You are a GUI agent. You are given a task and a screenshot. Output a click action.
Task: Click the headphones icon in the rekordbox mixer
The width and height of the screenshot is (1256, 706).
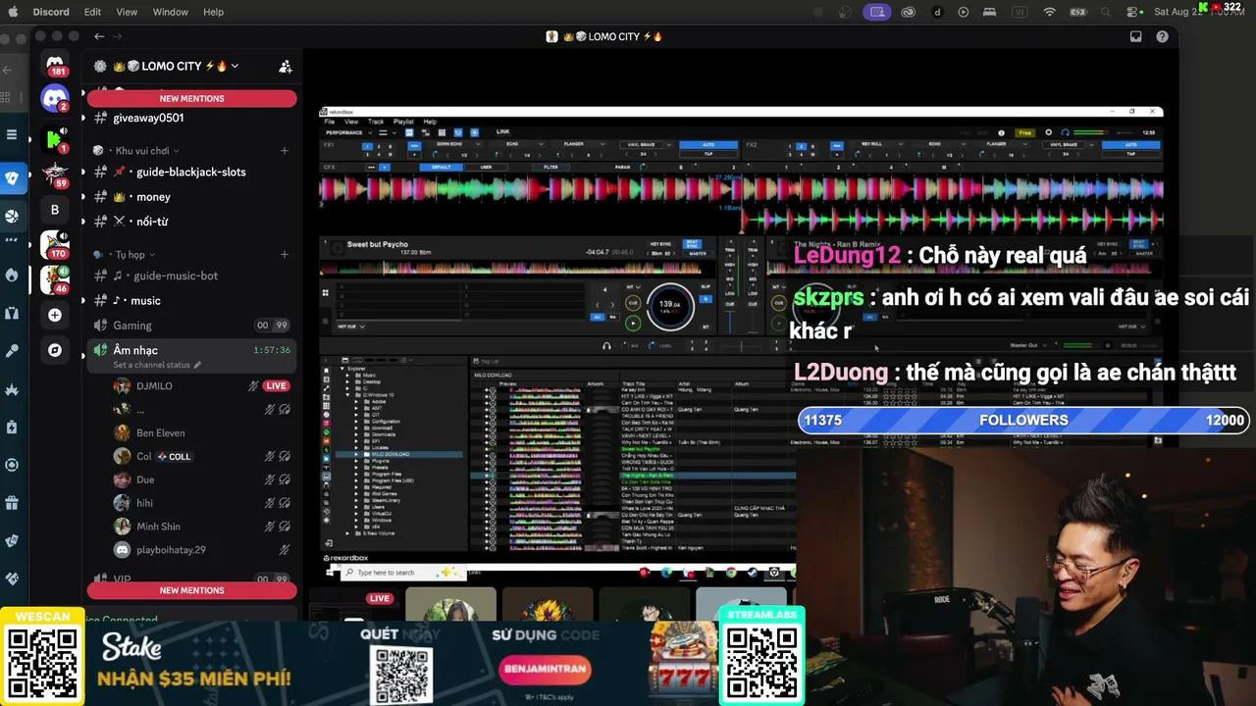point(606,345)
